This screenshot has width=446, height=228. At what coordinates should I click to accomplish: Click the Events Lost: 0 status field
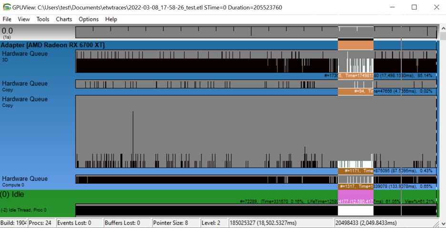[79, 223]
